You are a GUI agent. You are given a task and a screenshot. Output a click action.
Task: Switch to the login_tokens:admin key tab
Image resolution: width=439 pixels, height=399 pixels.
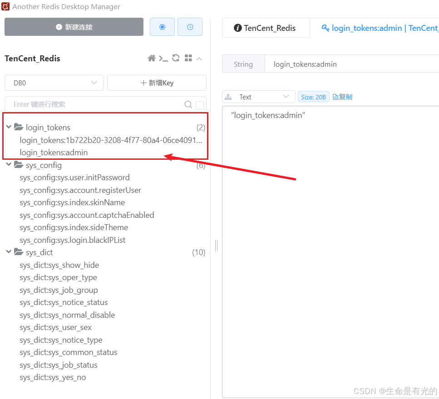click(x=379, y=28)
